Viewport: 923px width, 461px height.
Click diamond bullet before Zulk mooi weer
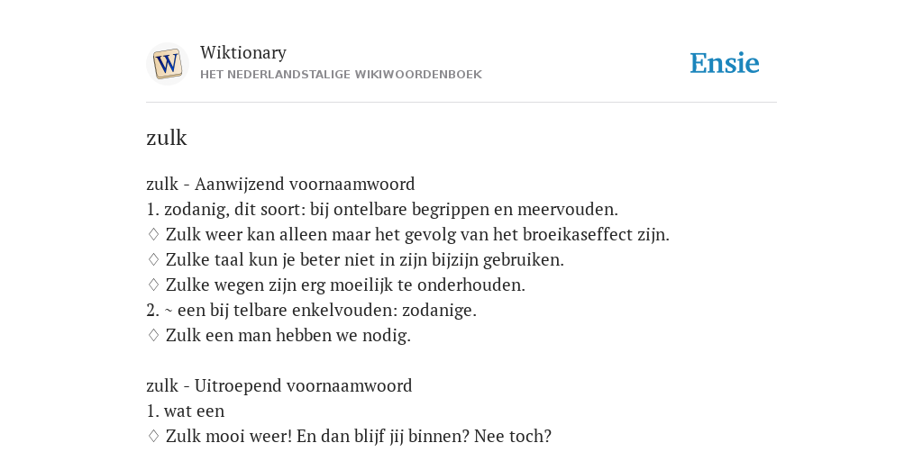tap(153, 437)
